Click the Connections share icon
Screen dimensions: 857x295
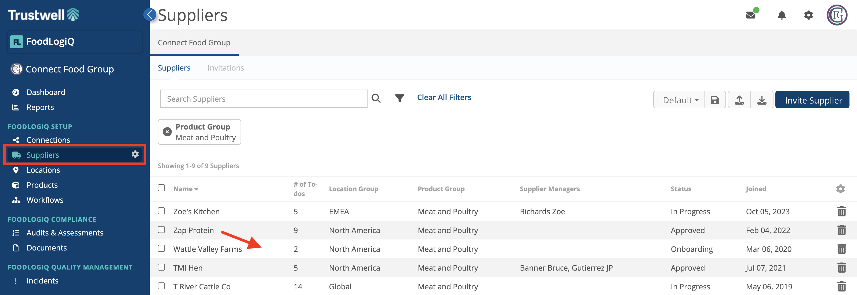tap(16, 140)
